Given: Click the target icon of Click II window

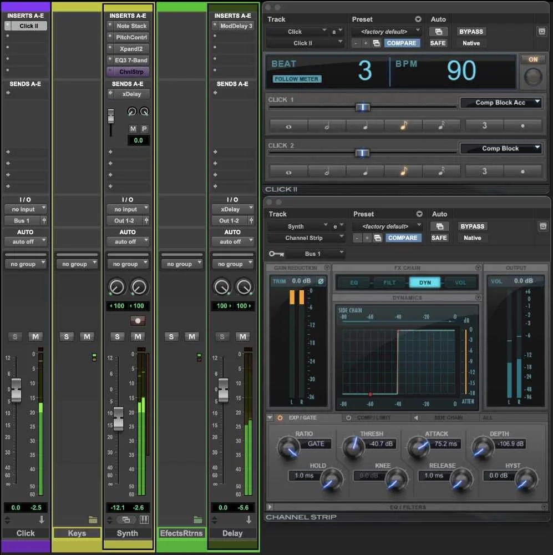Looking at the screenshot, I should pos(542,32).
